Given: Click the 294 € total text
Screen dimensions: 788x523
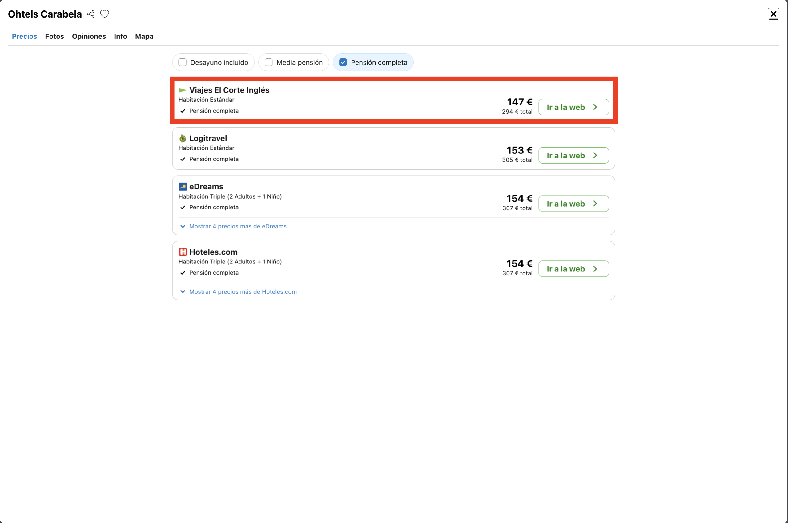Looking at the screenshot, I should [517, 112].
